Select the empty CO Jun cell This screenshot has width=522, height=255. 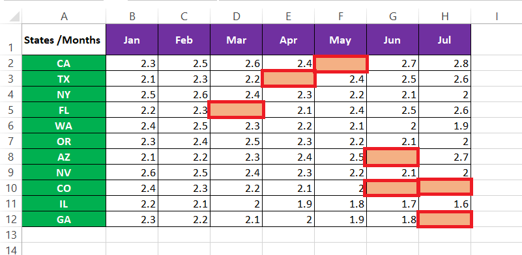(391, 187)
